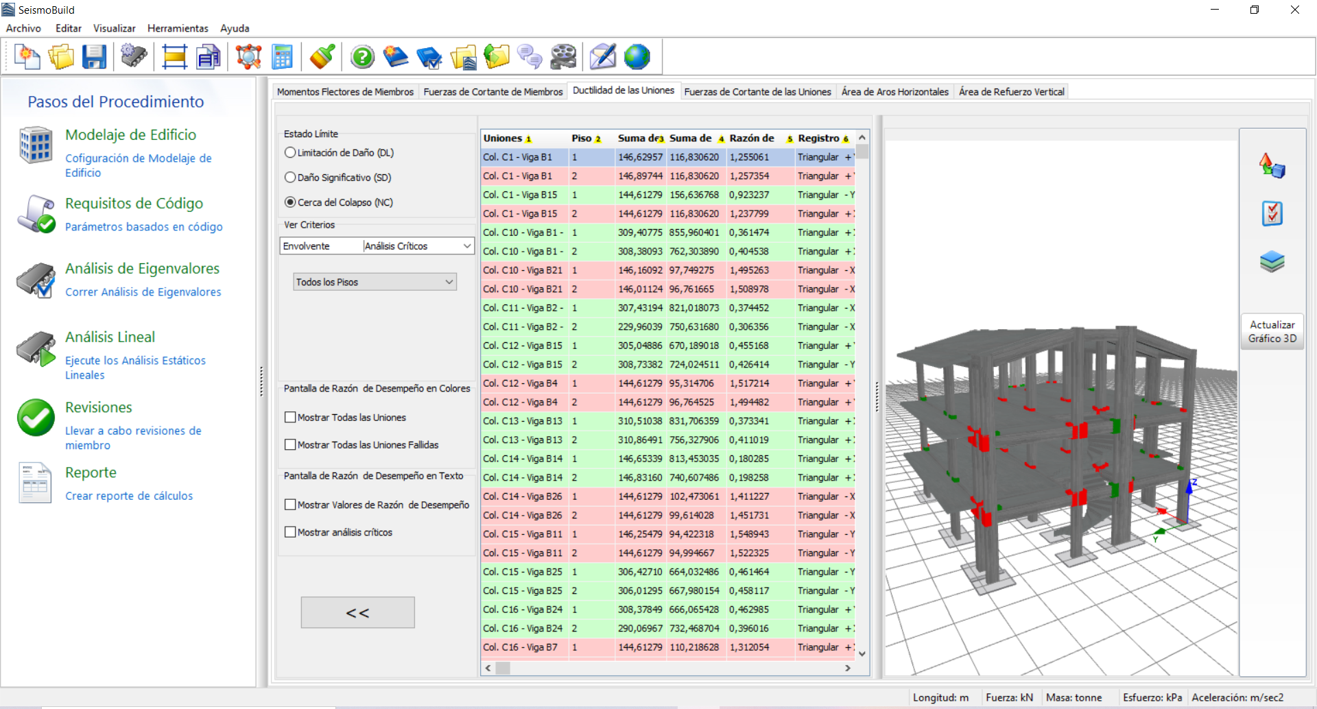The width and height of the screenshot is (1317, 709).
Task: Click the film reel video icon
Action: click(x=563, y=57)
